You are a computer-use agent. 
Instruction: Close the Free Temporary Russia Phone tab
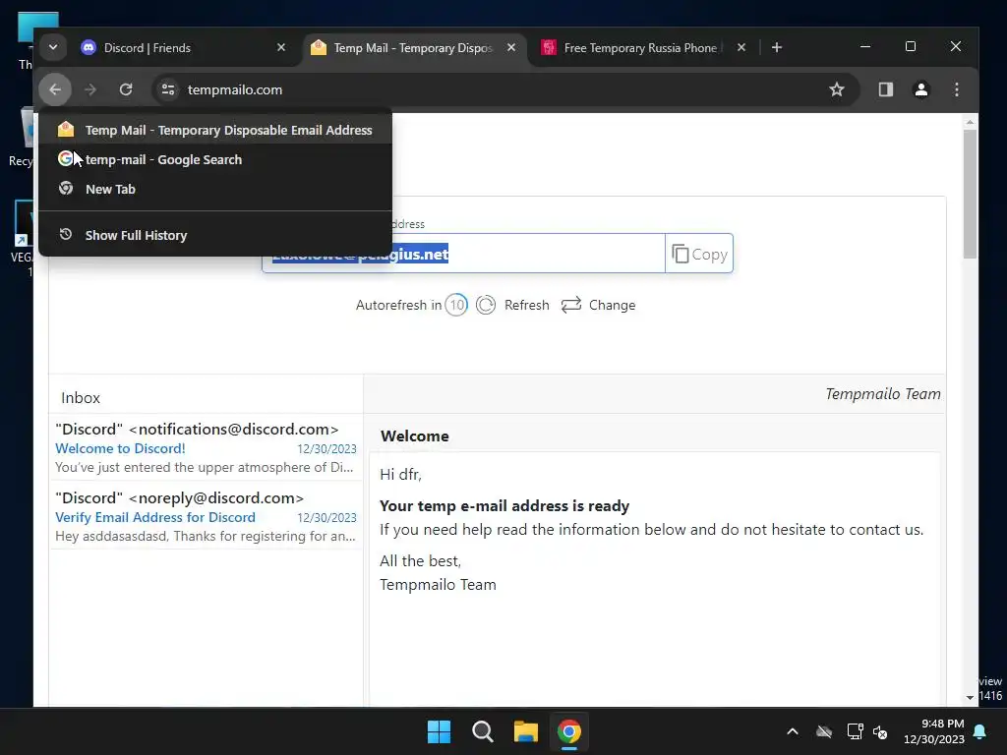pos(740,47)
